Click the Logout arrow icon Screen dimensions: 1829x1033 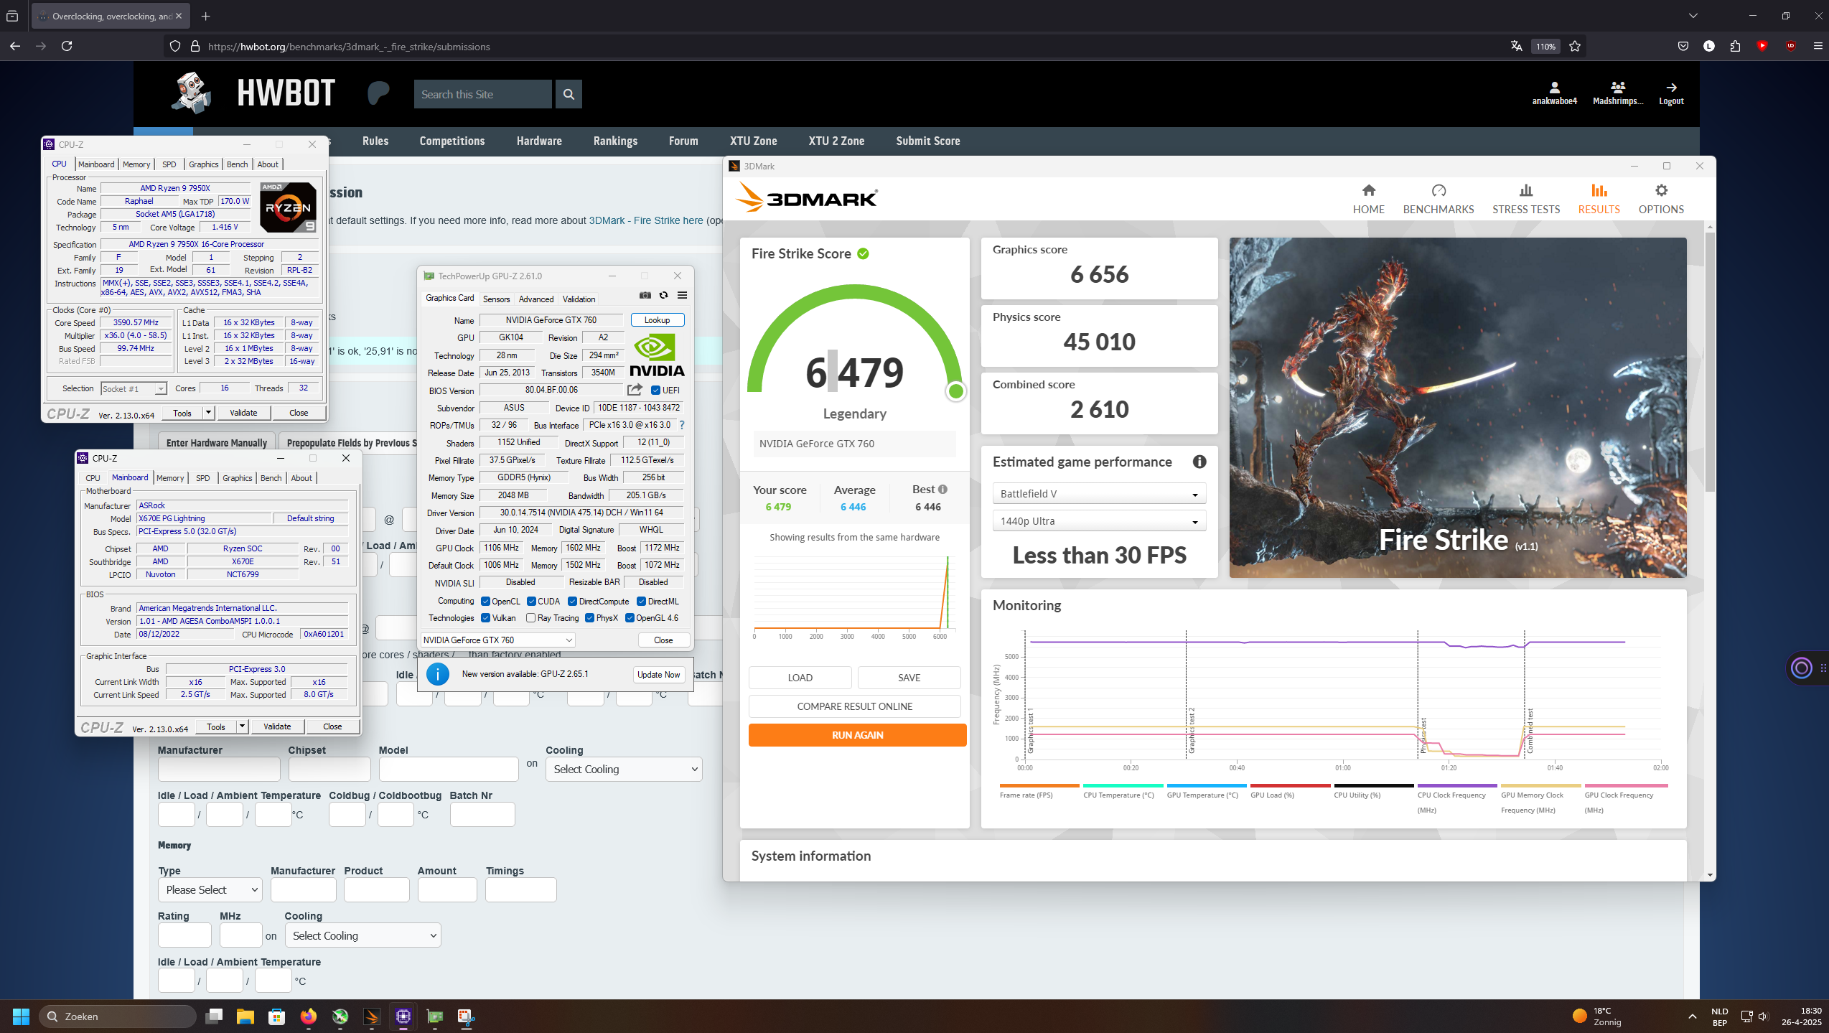point(1671,88)
